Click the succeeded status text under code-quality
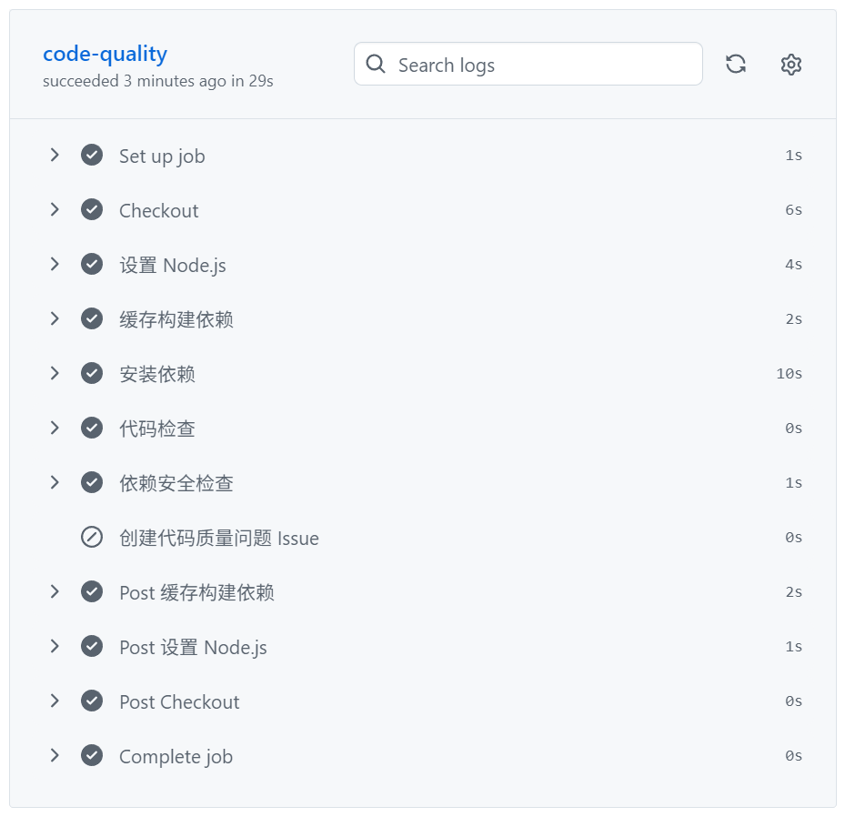 pyautogui.click(x=157, y=81)
